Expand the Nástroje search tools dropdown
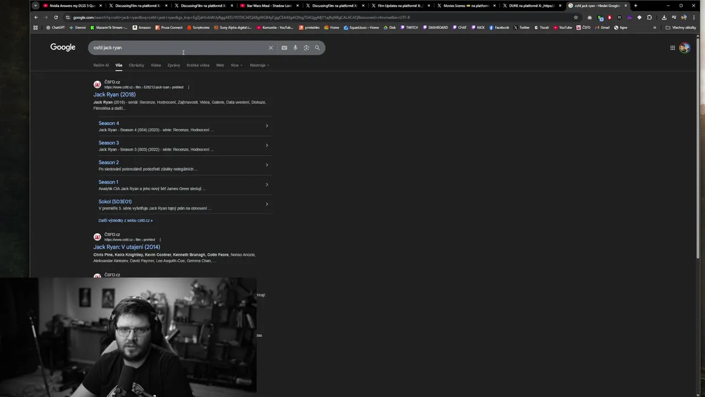705x397 pixels. coord(259,65)
